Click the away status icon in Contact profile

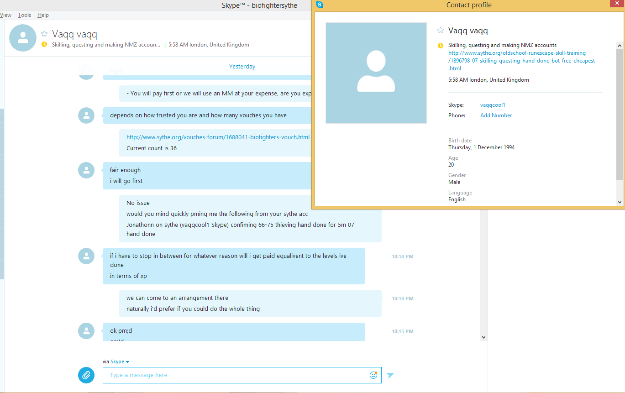(441, 46)
